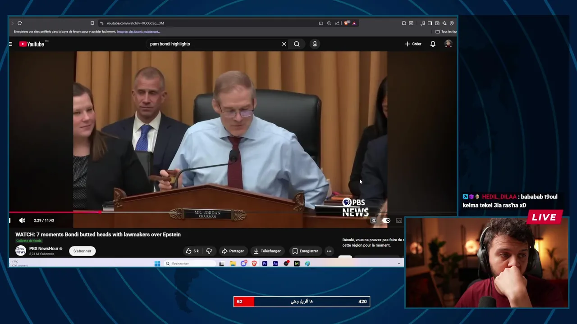The width and height of the screenshot is (577, 324).
Task: Open YouTube notifications bell
Action: click(433, 44)
